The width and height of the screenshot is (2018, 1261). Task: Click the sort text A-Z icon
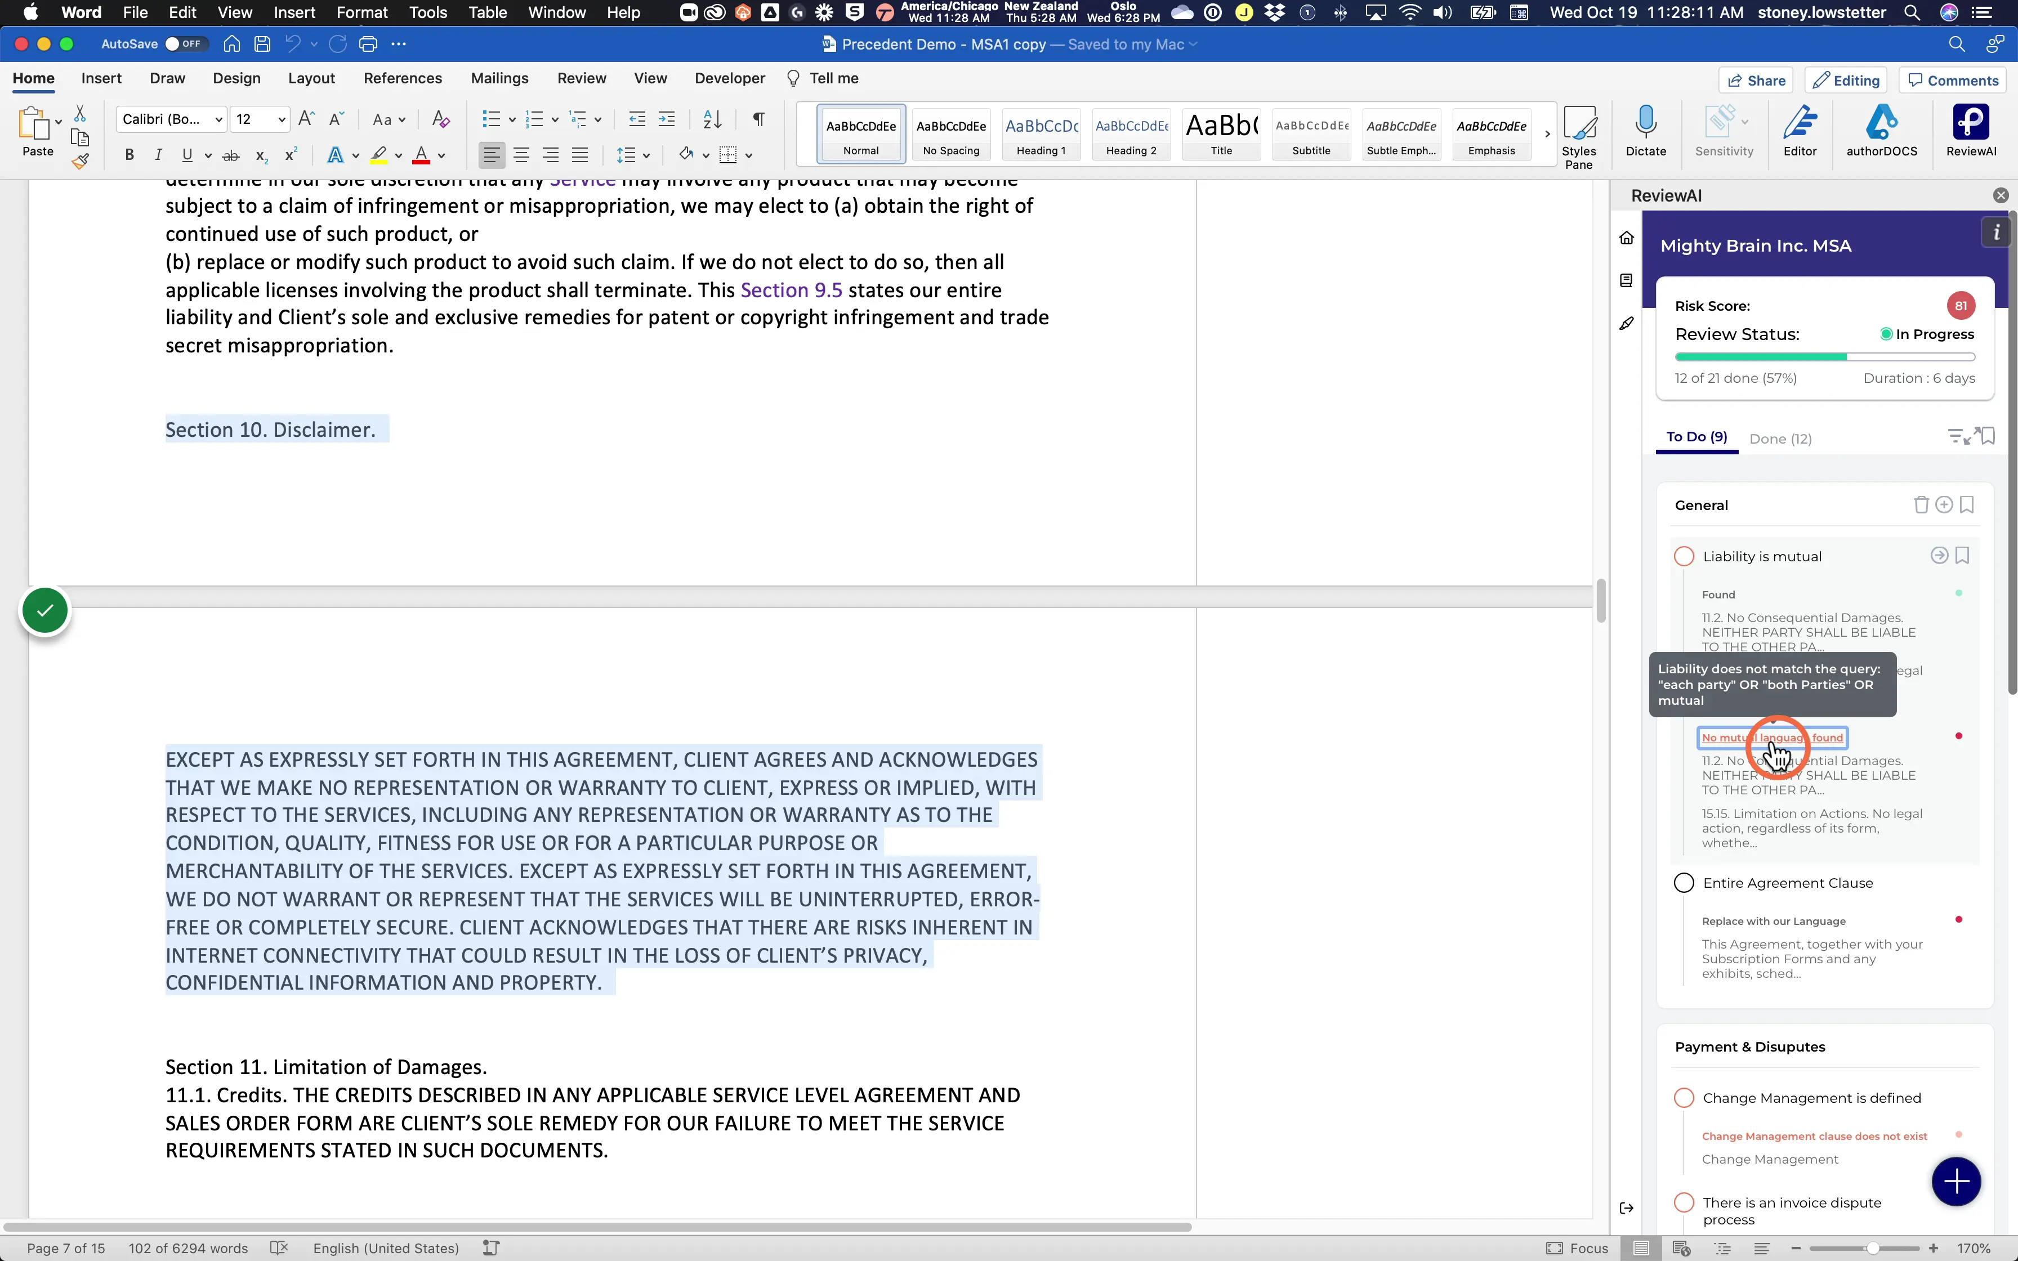[711, 119]
